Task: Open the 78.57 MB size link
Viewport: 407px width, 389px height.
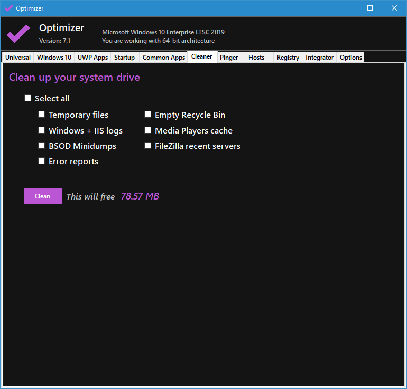Action: (x=140, y=196)
